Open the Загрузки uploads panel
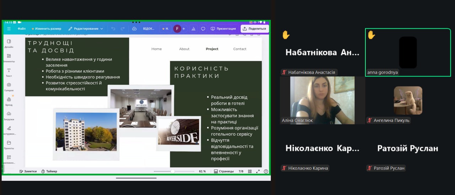Viewport: 455px width, 195px height. pos(9,116)
